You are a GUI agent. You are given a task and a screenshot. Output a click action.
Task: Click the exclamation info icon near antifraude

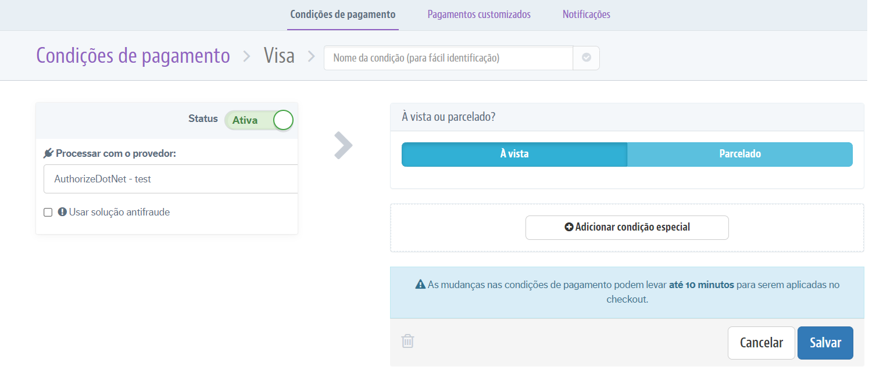point(62,213)
